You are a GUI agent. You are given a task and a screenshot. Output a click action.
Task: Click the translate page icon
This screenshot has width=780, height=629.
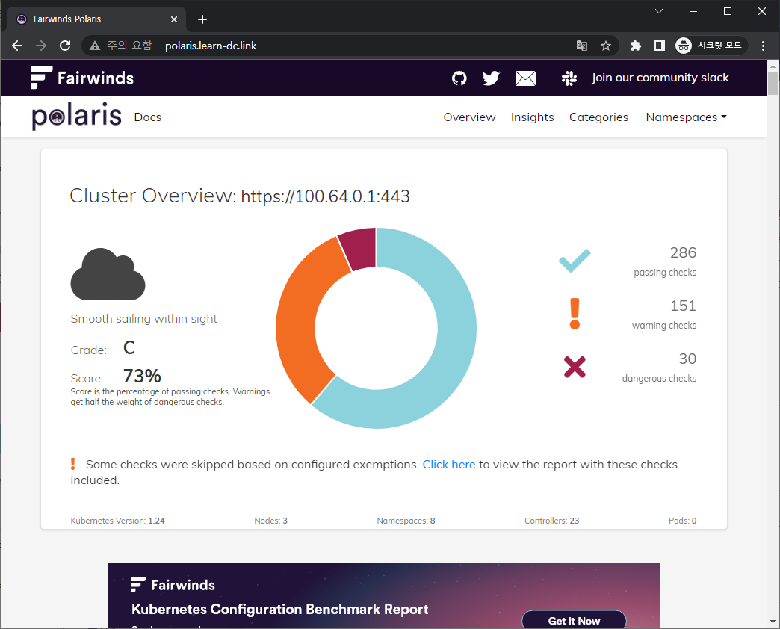click(582, 46)
